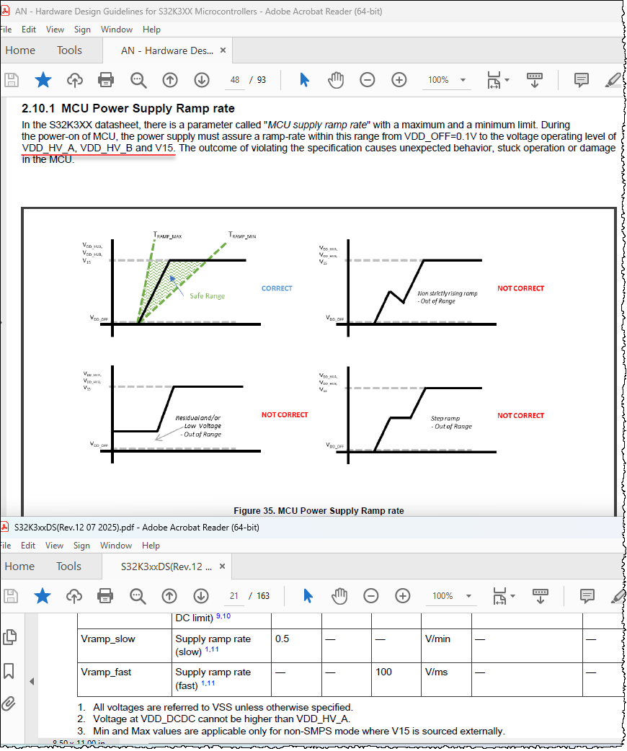Viewport: 627px width, 751px height.
Task: Open File menu in top Acrobat window
Action: (x=6, y=30)
